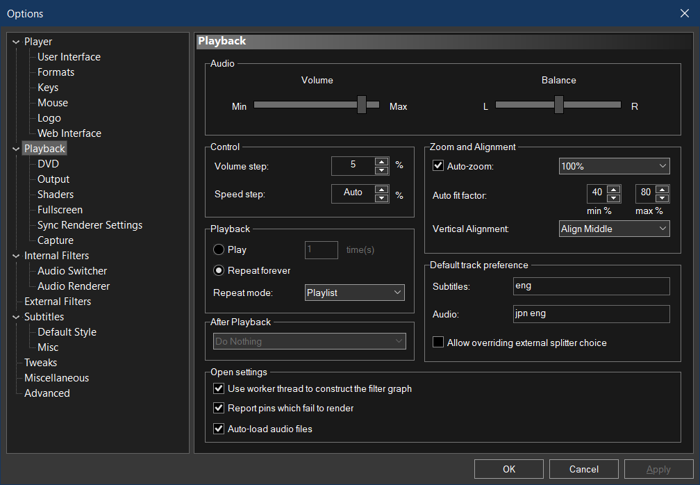Uncheck Auto-load audio files
700x485 pixels.
tap(219, 429)
